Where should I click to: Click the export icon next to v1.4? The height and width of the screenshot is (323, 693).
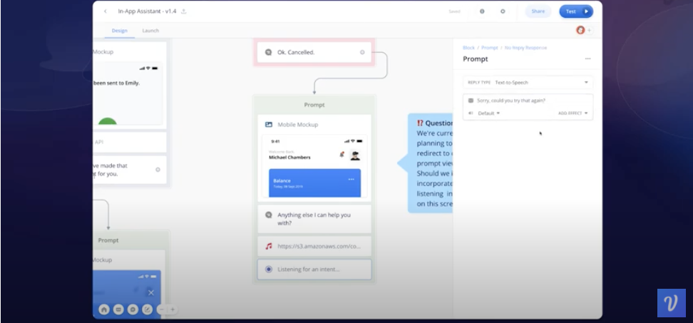[x=184, y=11]
